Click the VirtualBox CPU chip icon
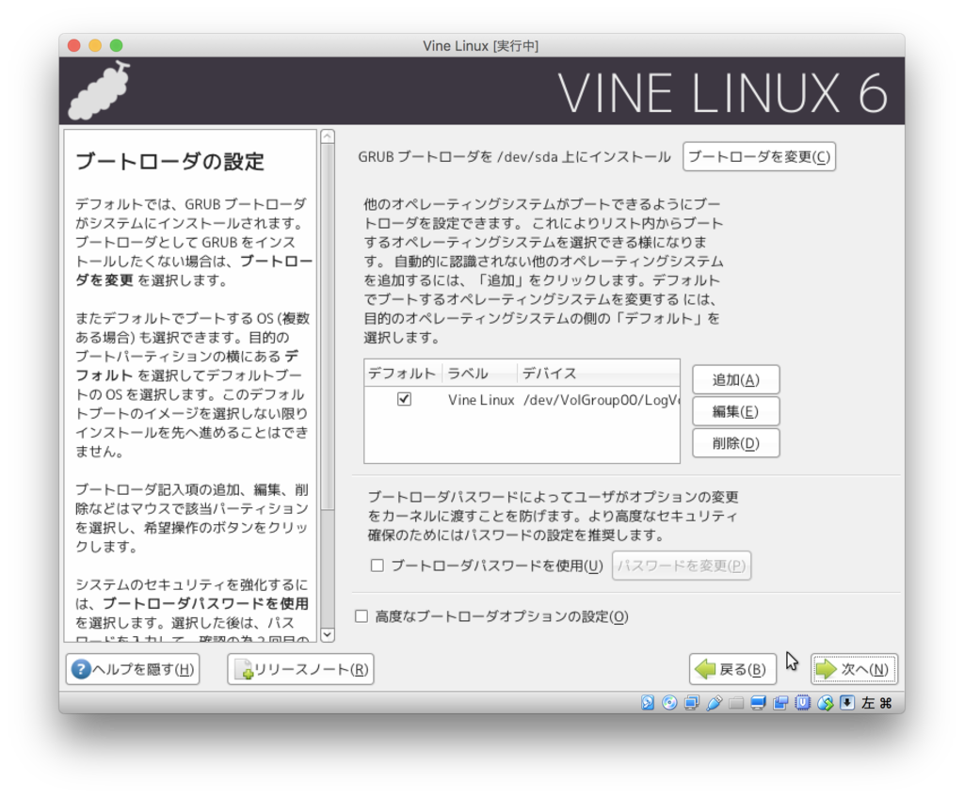 (x=802, y=703)
